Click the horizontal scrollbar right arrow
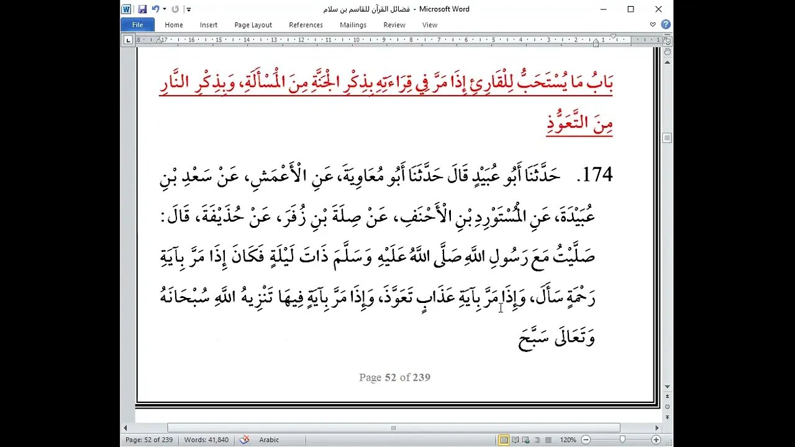The width and height of the screenshot is (795, 447). click(658, 428)
